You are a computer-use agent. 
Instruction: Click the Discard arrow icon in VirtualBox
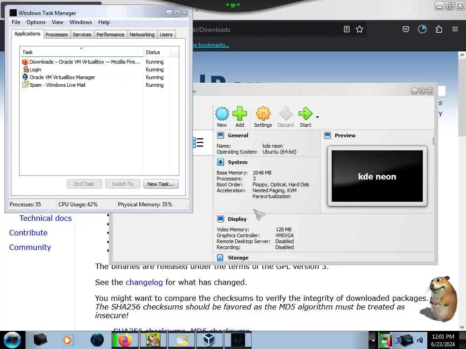pyautogui.click(x=286, y=114)
